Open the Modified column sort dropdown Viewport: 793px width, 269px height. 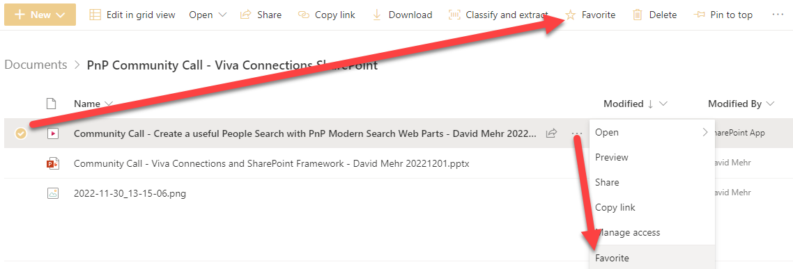tap(663, 104)
